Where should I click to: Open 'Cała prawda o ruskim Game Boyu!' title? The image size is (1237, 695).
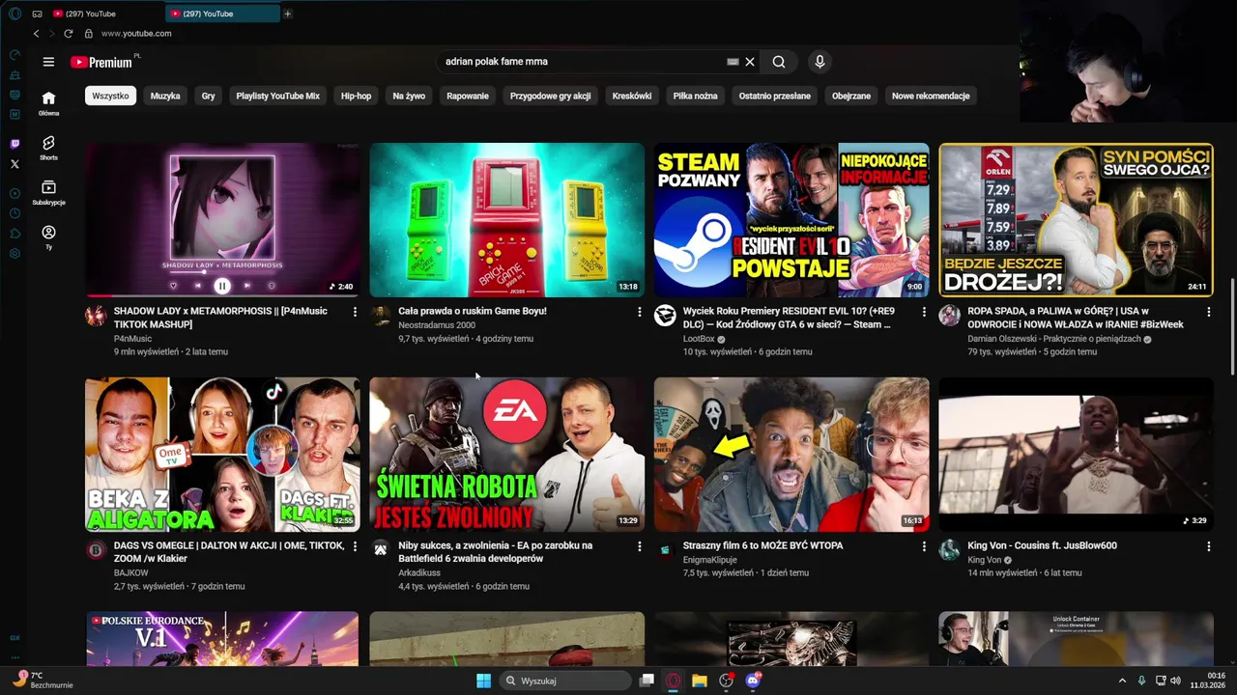click(473, 311)
